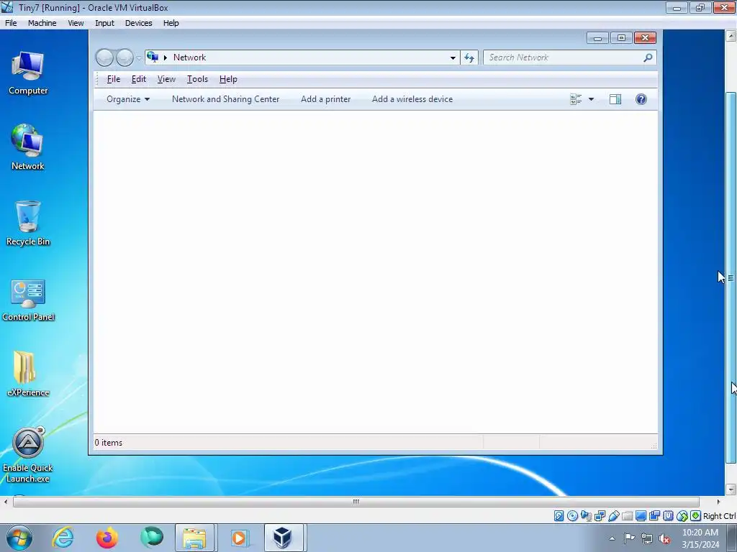Click the green globe taskbar icon
The image size is (737, 552).
coord(151,538)
